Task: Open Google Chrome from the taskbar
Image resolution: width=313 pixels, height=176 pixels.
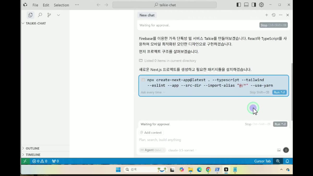Action: (208, 170)
